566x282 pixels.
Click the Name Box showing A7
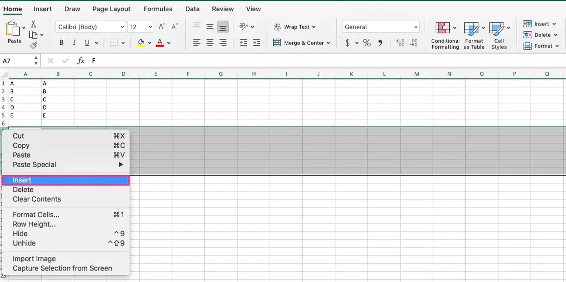coord(17,61)
